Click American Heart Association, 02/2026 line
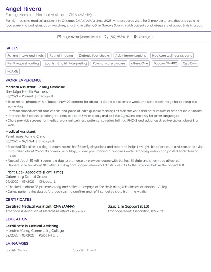The width and height of the screenshot is (211, 272). 136,211
